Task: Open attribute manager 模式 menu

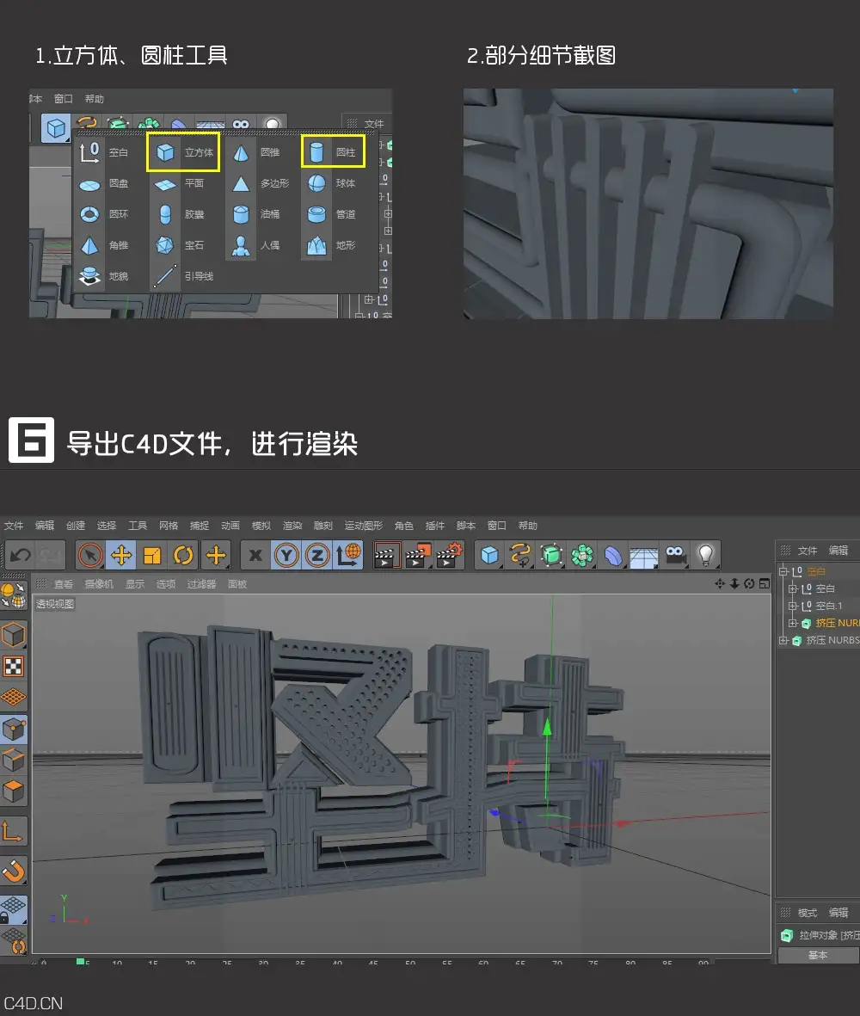Action: [807, 912]
